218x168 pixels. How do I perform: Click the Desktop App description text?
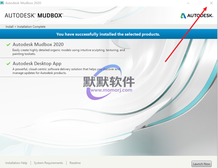pyautogui.click(x=66, y=71)
